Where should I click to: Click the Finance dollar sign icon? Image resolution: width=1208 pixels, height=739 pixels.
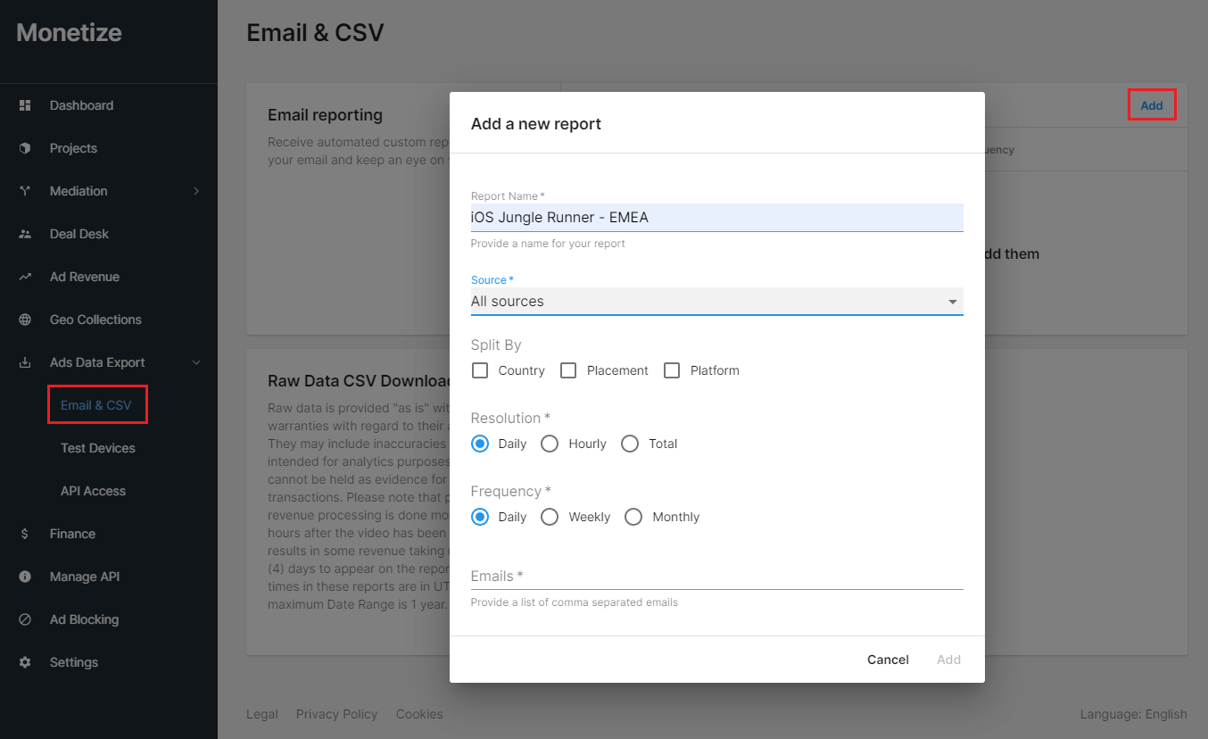(25, 534)
